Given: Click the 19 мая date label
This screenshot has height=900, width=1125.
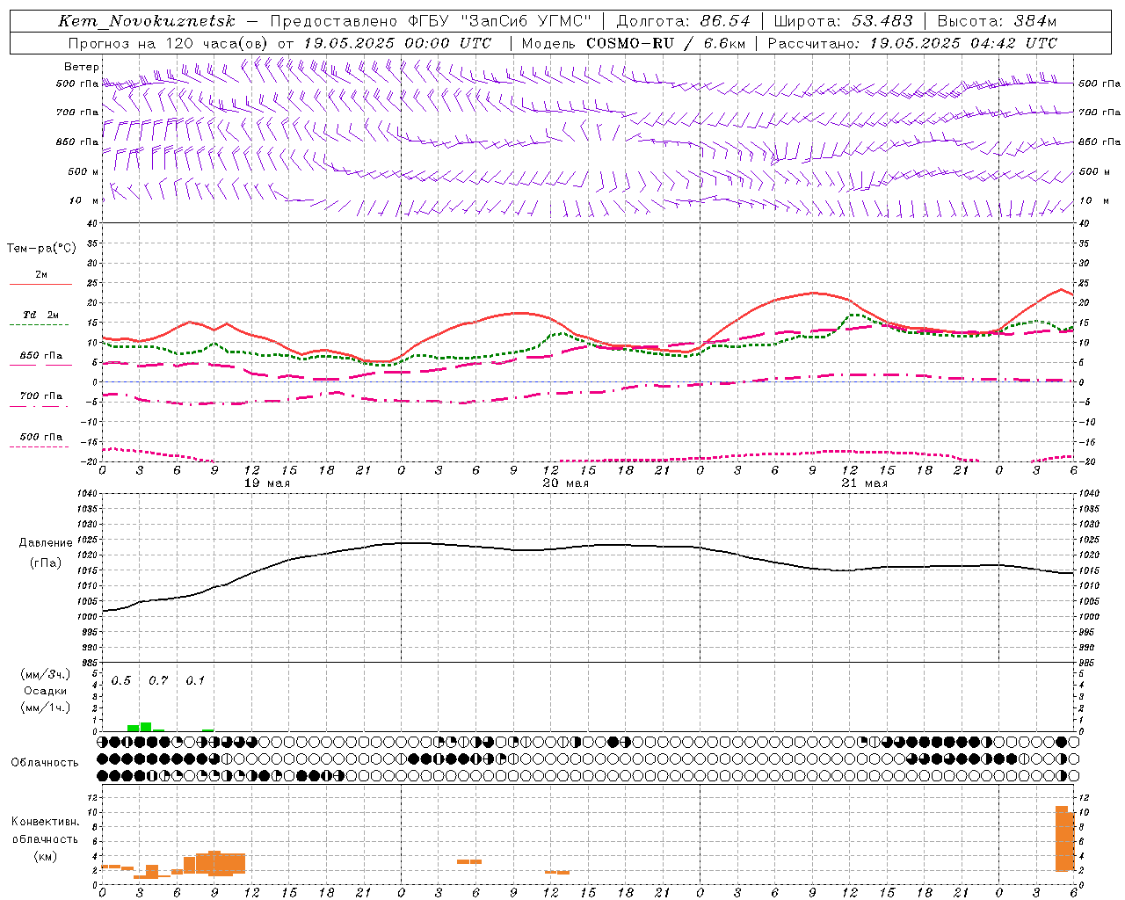Looking at the screenshot, I should (267, 483).
